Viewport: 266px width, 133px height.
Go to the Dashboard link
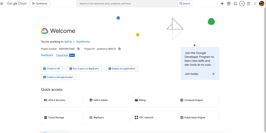[47, 55]
